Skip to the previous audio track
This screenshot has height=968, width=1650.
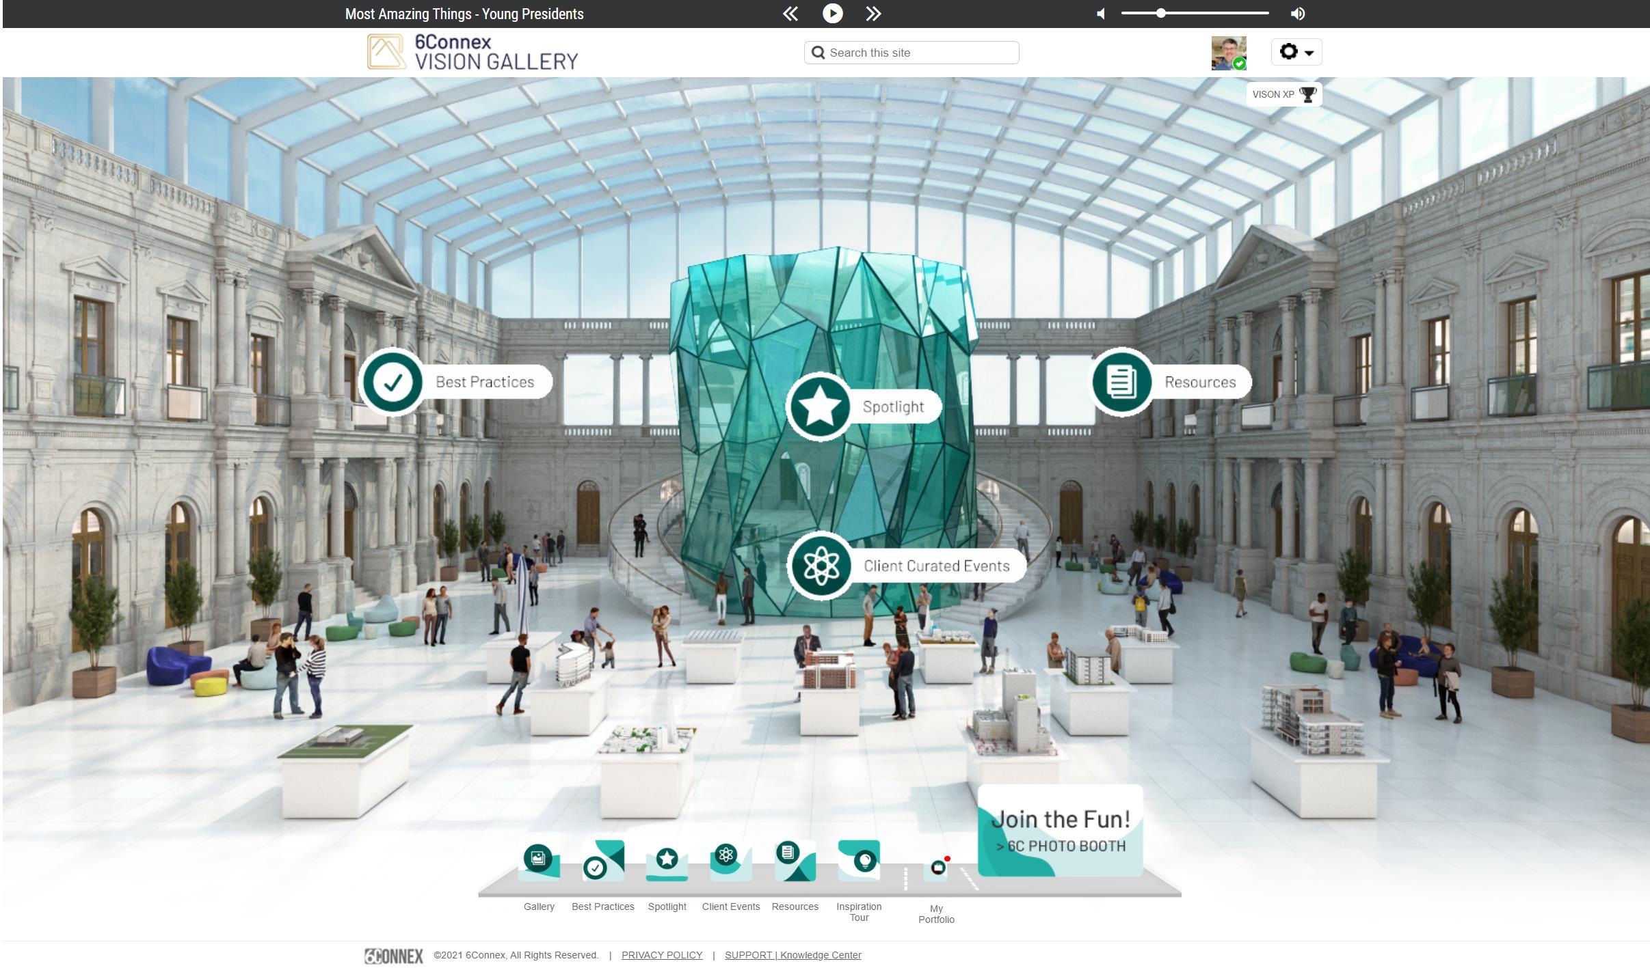[790, 13]
